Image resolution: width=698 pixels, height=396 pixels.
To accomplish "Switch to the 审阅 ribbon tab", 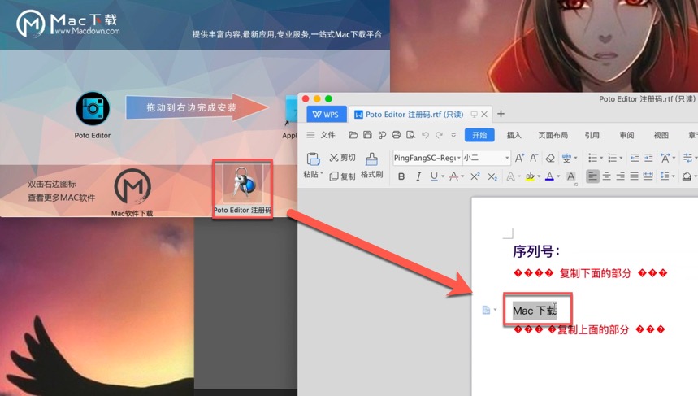I will [626, 135].
